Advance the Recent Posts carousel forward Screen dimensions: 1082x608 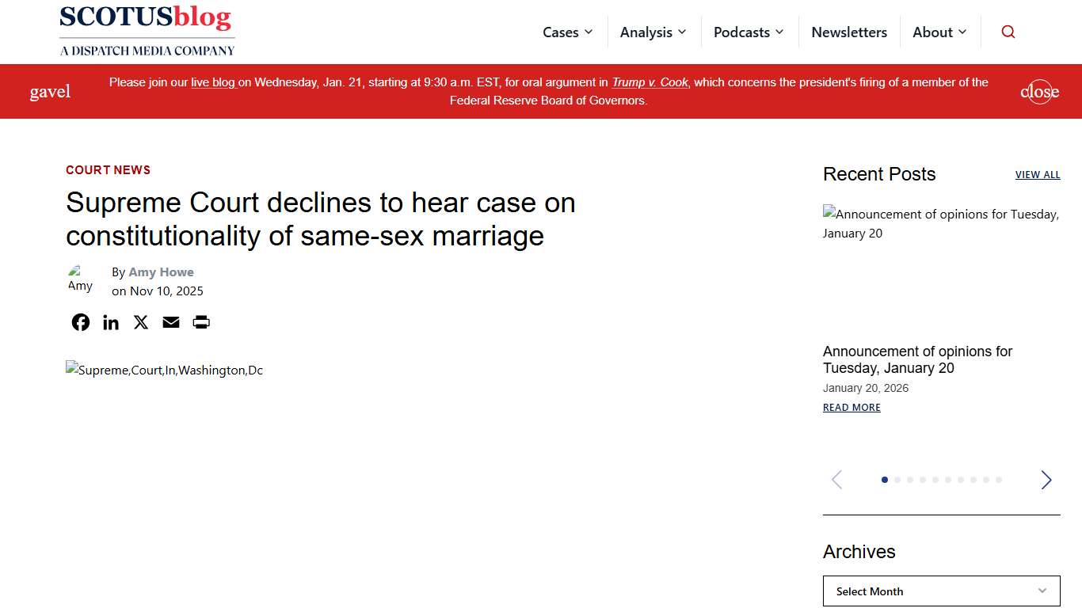pos(1046,480)
